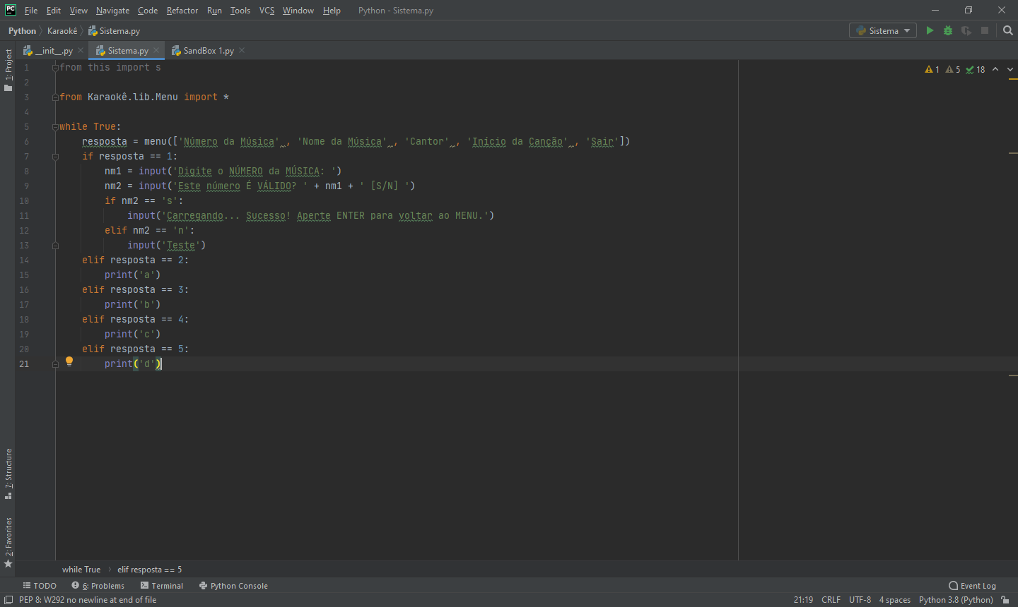Collapse the while True block fold marker
Viewport: 1018px width, 607px height.
pos(55,127)
